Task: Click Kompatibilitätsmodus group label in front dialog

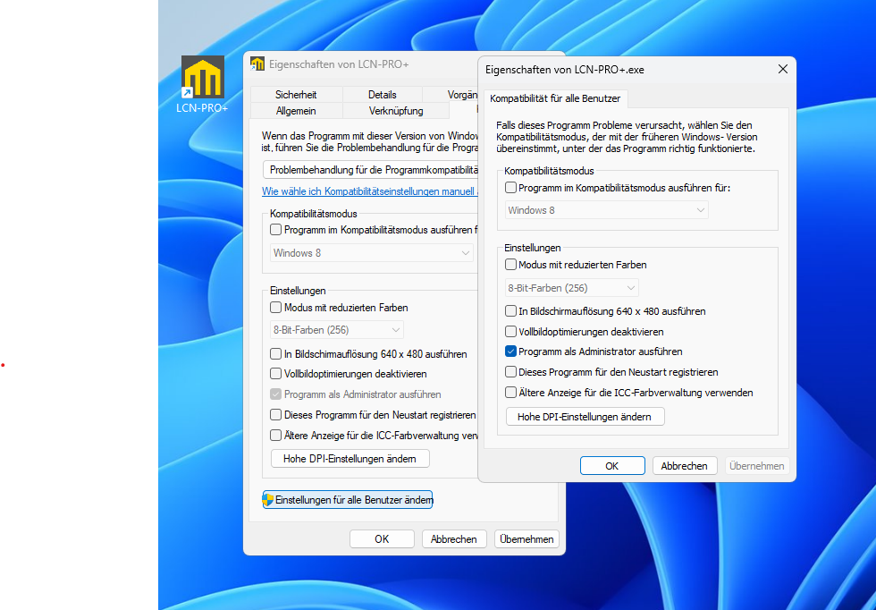Action: pos(549,171)
